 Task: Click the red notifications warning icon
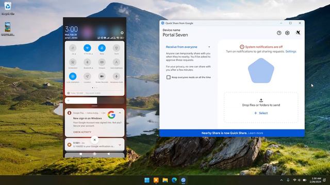pos(242,47)
